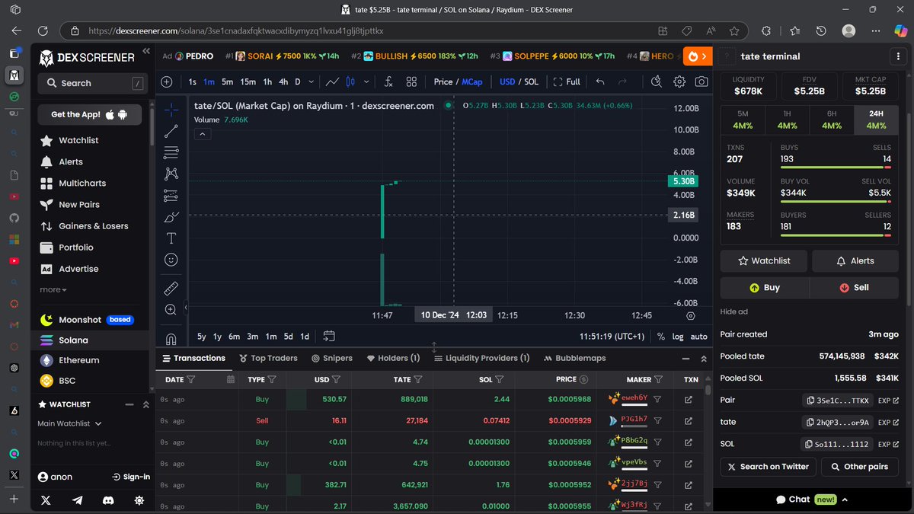
Task: Expand more chart interval options
Action: pyautogui.click(x=312, y=81)
